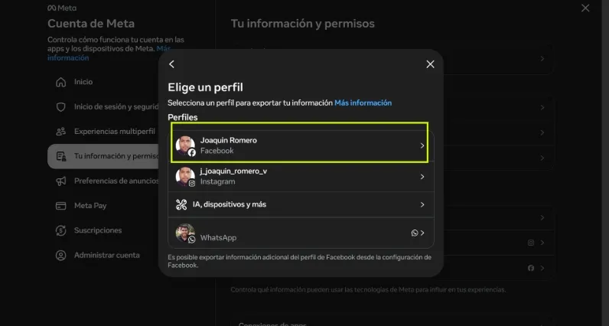This screenshot has width=609, height=326.
Task: Open Preferencias de anuncios in sidebar
Action: pyautogui.click(x=103, y=181)
